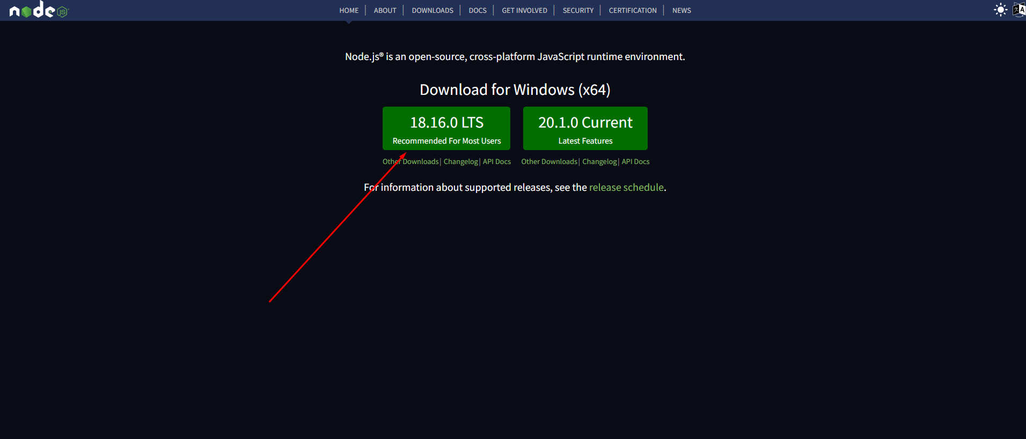Follow the release schedule link
This screenshot has width=1026, height=439.
pos(626,188)
